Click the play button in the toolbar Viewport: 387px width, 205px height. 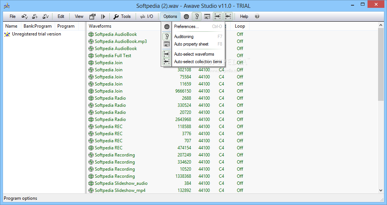click(103, 16)
